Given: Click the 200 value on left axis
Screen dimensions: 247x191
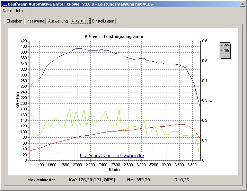Looking at the screenshot, I should pyautogui.click(x=24, y=103).
